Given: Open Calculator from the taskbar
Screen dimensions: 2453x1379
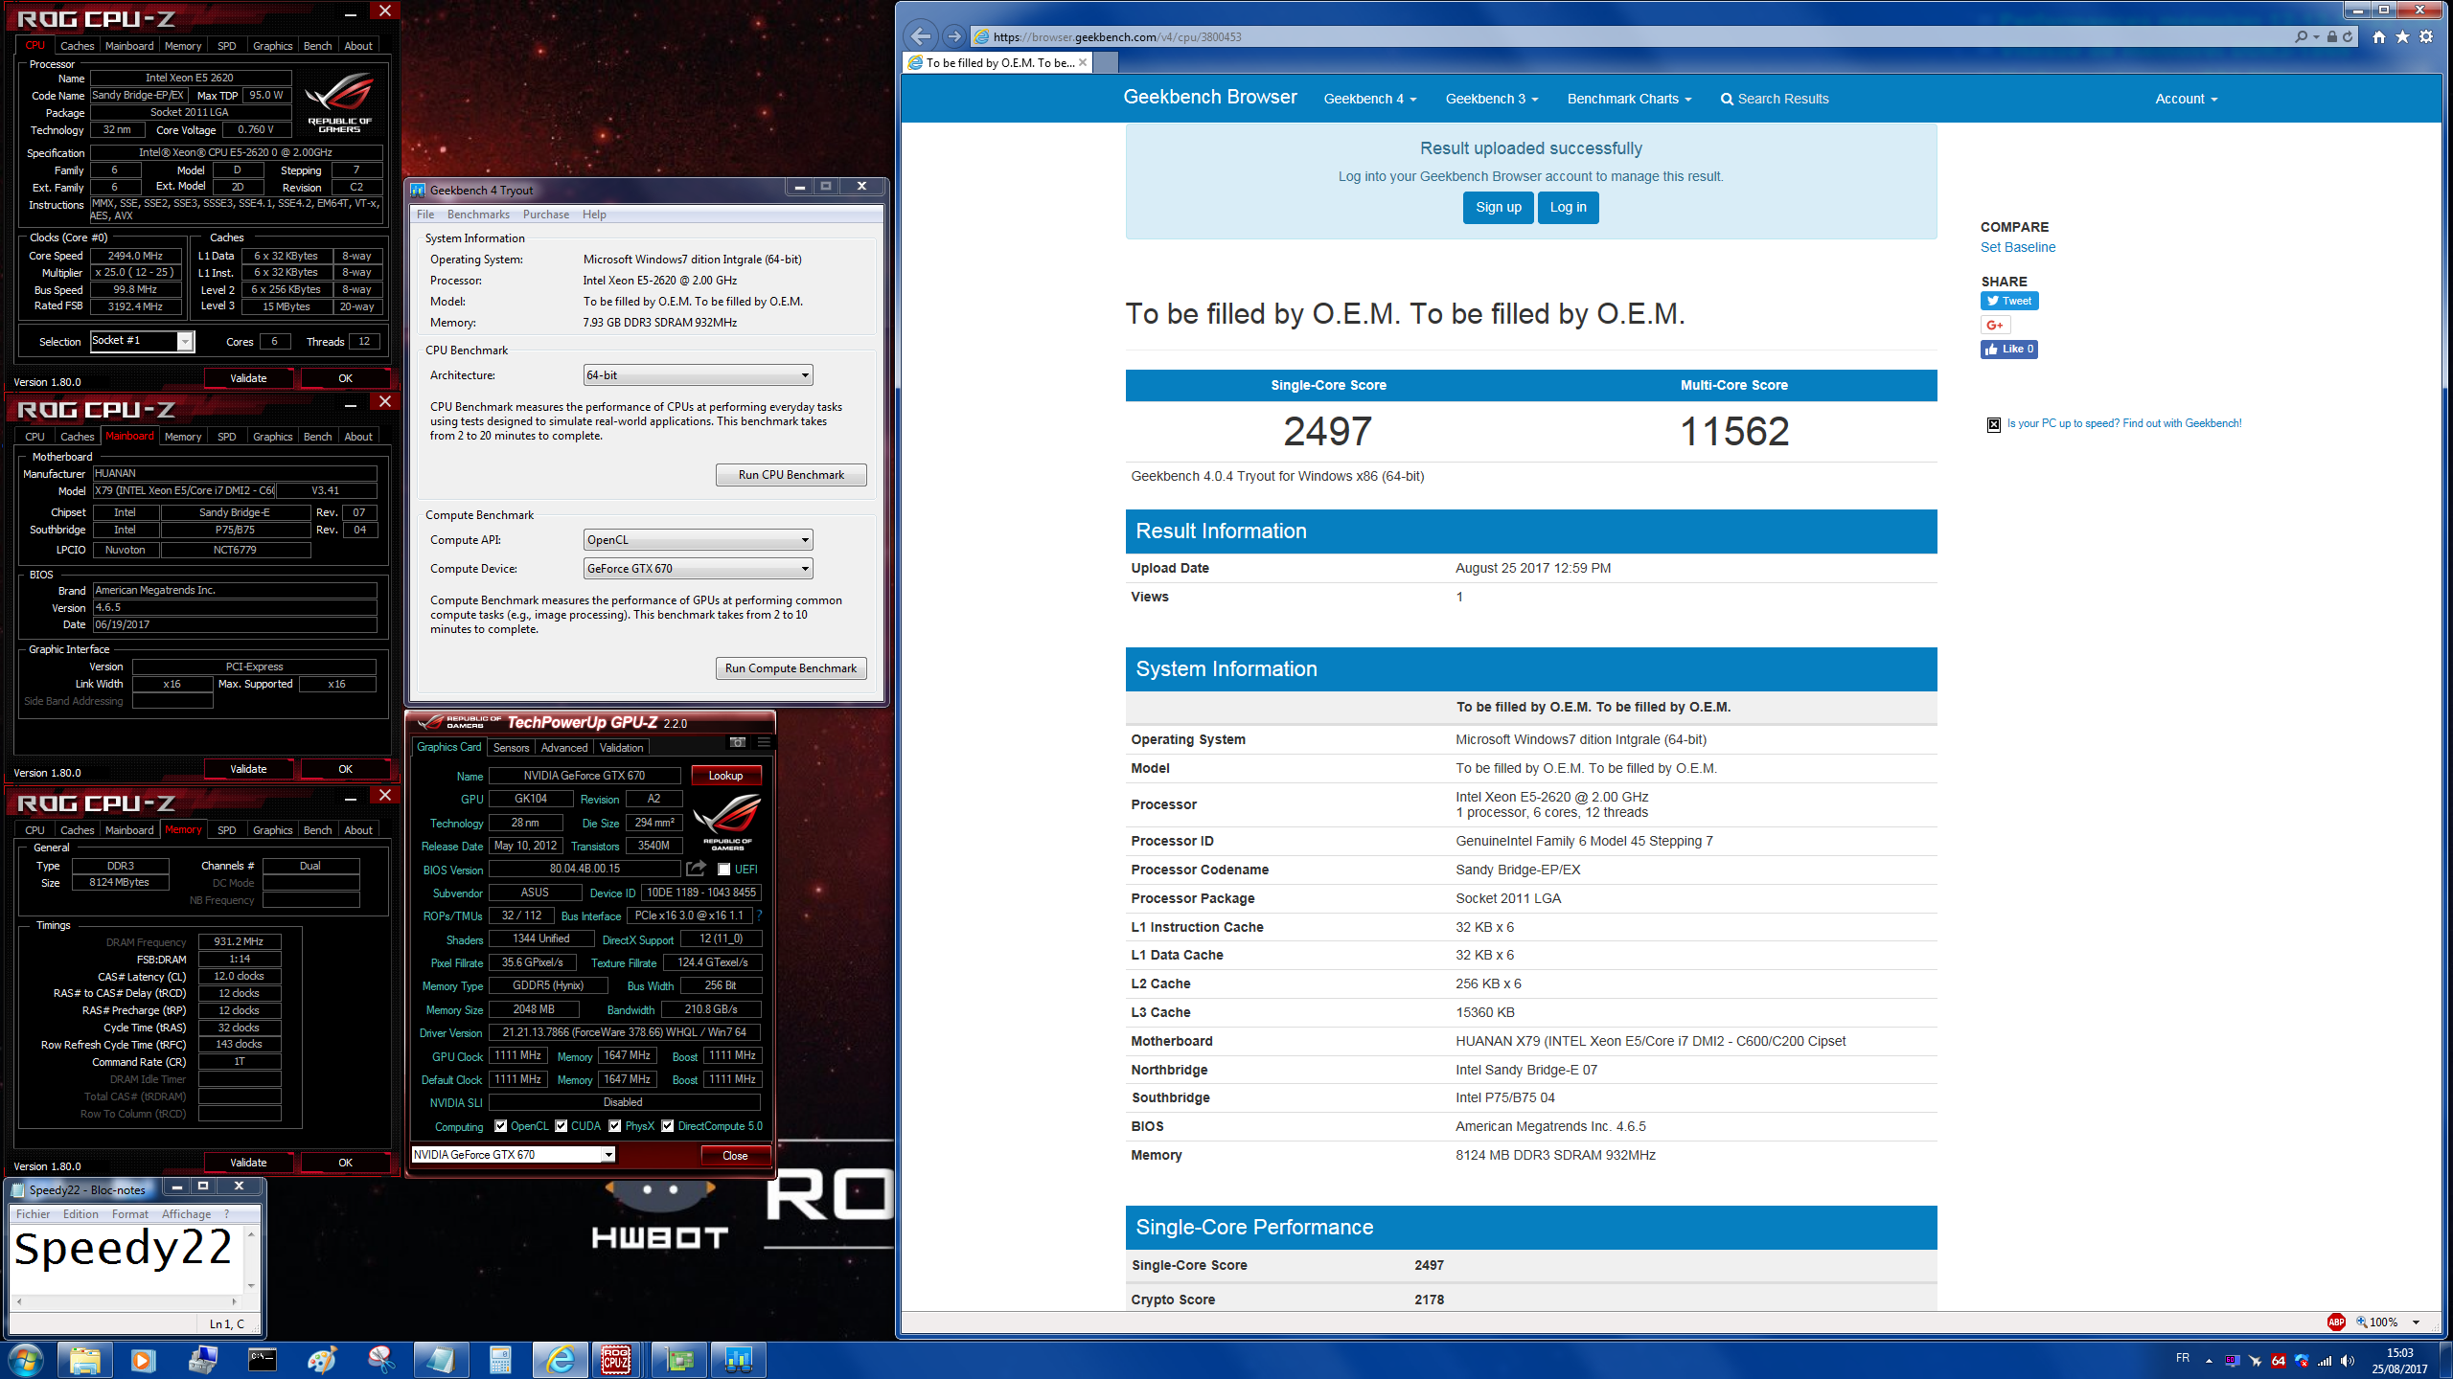Looking at the screenshot, I should 499,1360.
